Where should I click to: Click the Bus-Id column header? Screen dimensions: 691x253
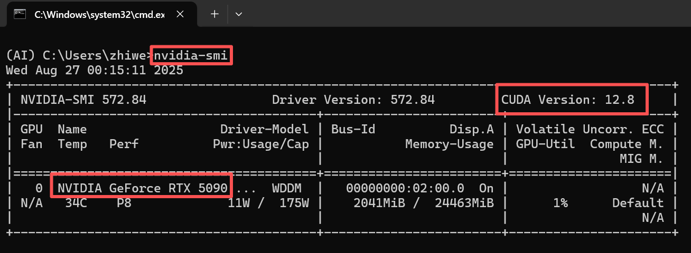(x=353, y=129)
